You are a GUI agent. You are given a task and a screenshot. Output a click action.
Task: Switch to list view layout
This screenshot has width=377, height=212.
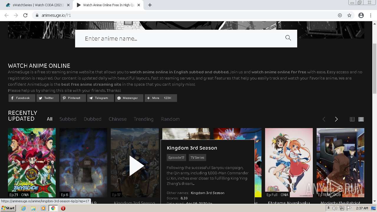352,119
